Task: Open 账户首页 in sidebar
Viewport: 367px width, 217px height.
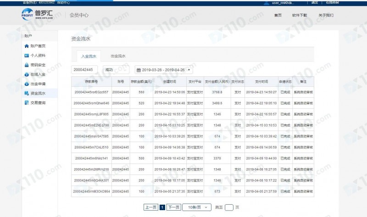Action: [38, 46]
